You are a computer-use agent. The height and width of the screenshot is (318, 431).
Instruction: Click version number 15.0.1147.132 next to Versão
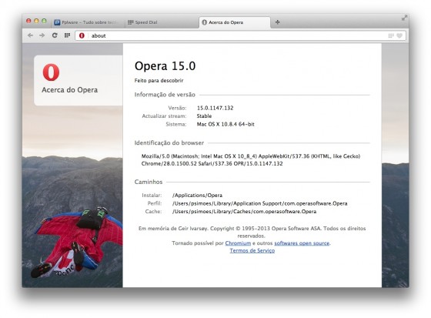click(x=215, y=108)
